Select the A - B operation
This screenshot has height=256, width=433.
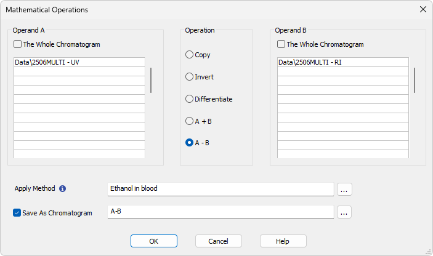click(x=189, y=143)
